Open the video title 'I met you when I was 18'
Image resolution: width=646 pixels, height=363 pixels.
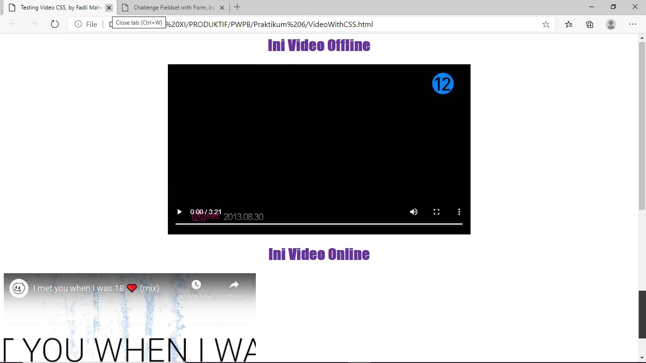[95, 287]
